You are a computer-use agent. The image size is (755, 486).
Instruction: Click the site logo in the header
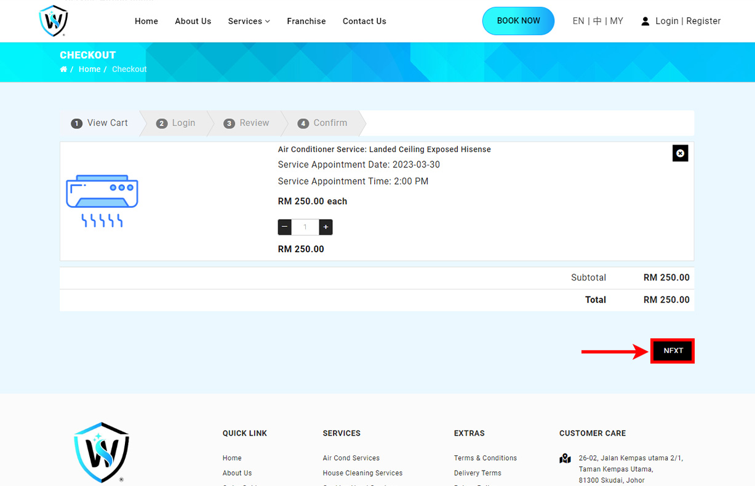click(x=54, y=21)
